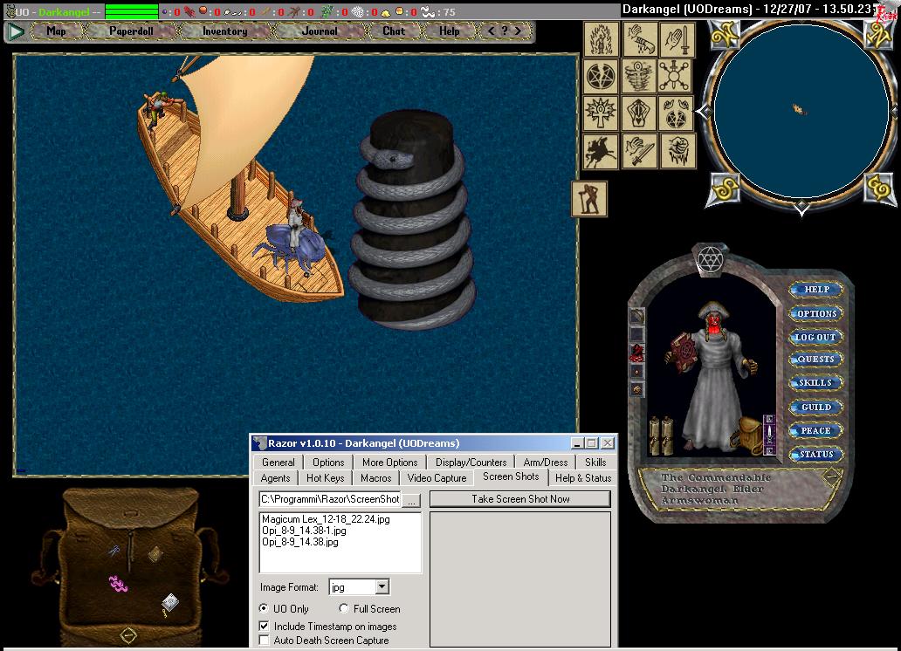Viewport: 901px width, 651px height.
Task: Select the Full Screen radio button
Action: pos(344,608)
